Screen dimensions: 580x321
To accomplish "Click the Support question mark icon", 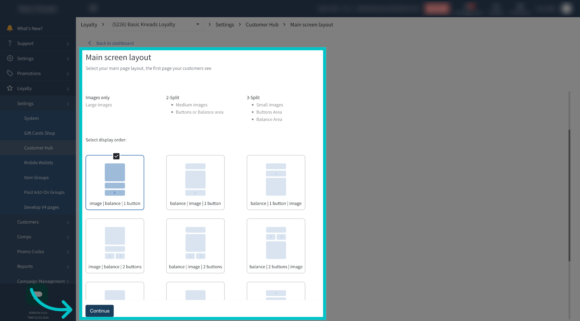I will point(10,43).
